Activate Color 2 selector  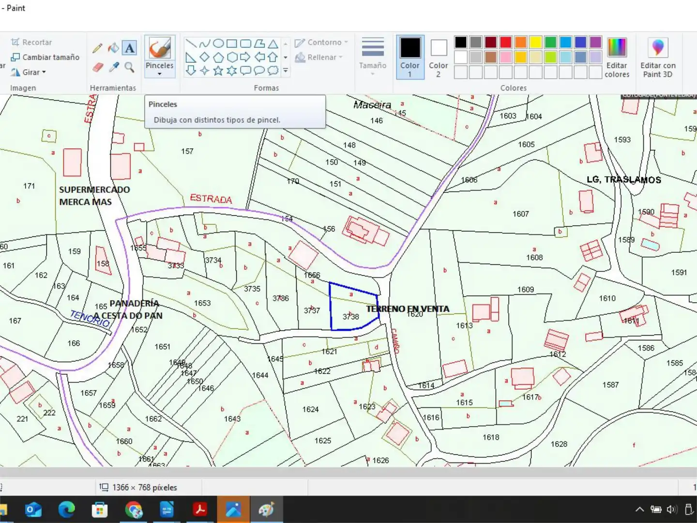click(x=439, y=57)
